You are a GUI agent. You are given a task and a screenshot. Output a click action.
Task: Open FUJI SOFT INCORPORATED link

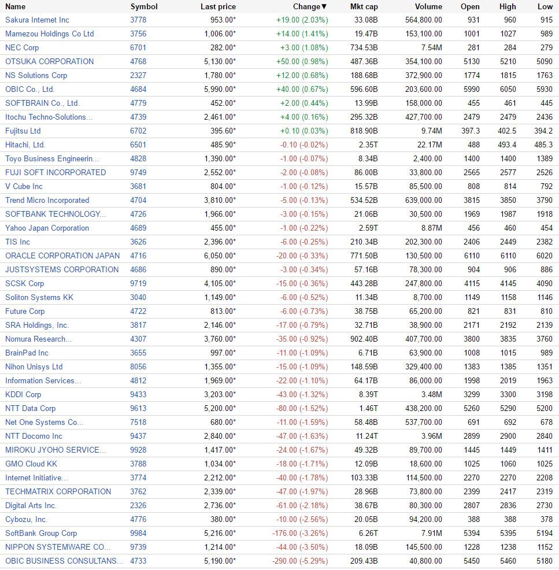[x=55, y=172]
